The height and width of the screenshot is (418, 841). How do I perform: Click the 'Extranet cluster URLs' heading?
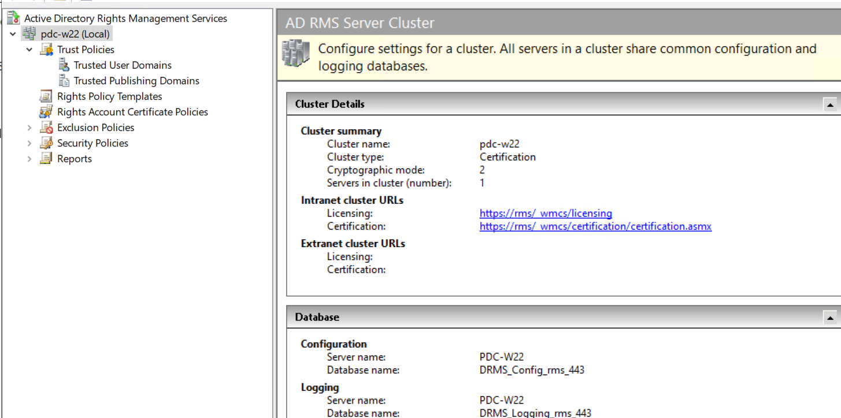tap(353, 244)
